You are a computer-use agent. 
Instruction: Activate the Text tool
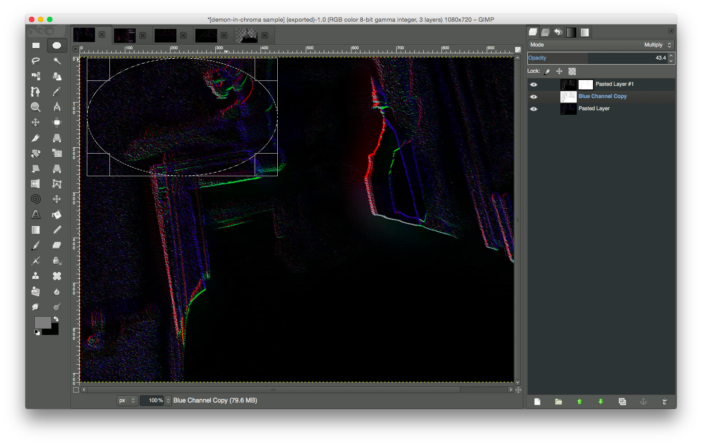pyautogui.click(x=36, y=215)
